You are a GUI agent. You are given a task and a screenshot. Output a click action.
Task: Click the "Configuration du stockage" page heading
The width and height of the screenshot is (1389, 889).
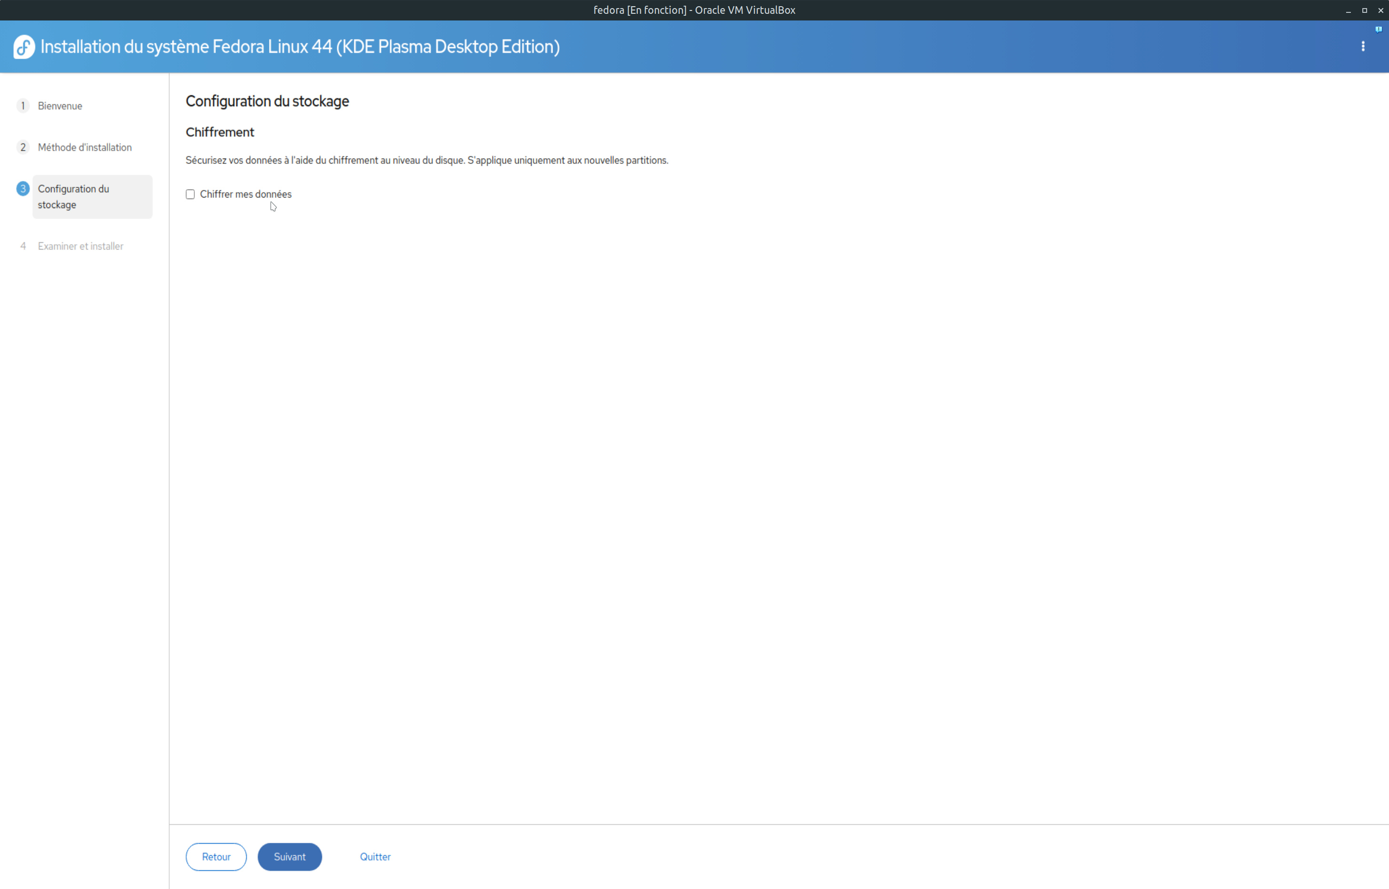pos(267,101)
